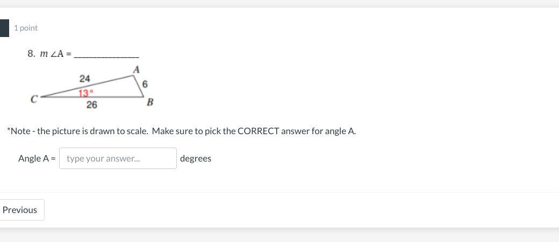Click the blank underline after m ∠A

[x=106, y=54]
